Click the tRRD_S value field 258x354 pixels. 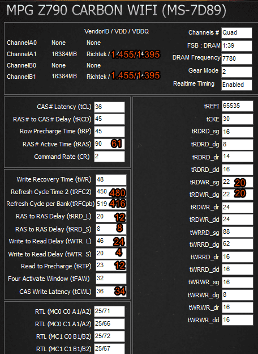(111, 229)
